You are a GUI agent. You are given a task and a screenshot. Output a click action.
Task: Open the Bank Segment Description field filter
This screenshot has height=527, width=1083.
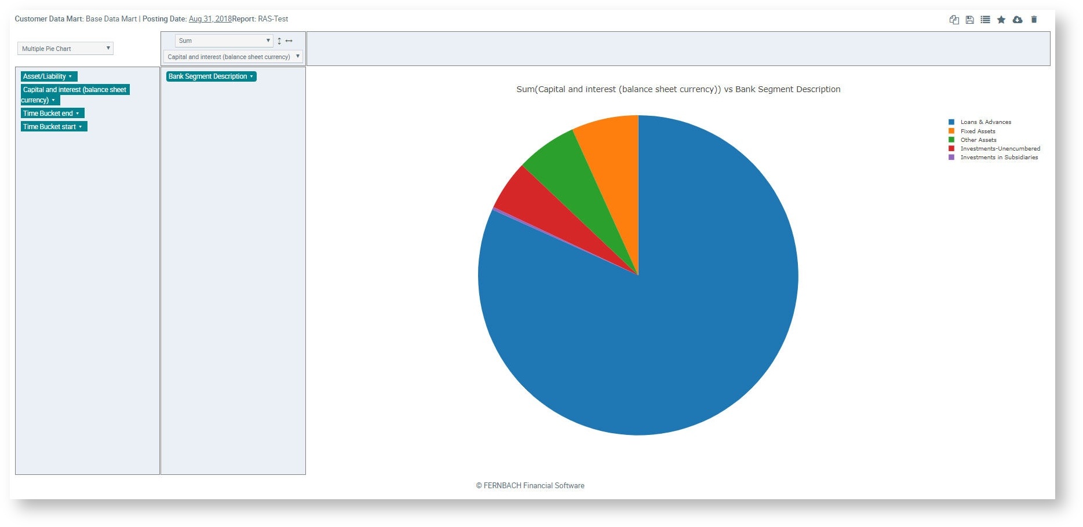pyautogui.click(x=251, y=76)
